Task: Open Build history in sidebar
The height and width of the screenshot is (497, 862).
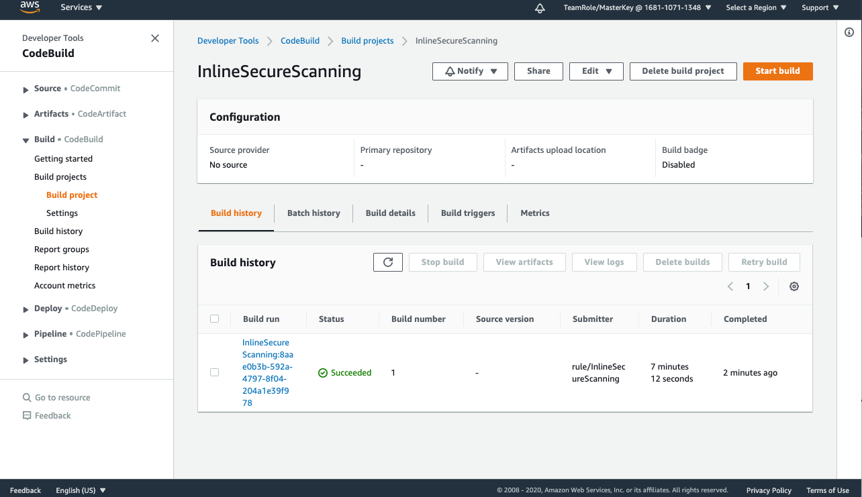Action: pos(58,231)
